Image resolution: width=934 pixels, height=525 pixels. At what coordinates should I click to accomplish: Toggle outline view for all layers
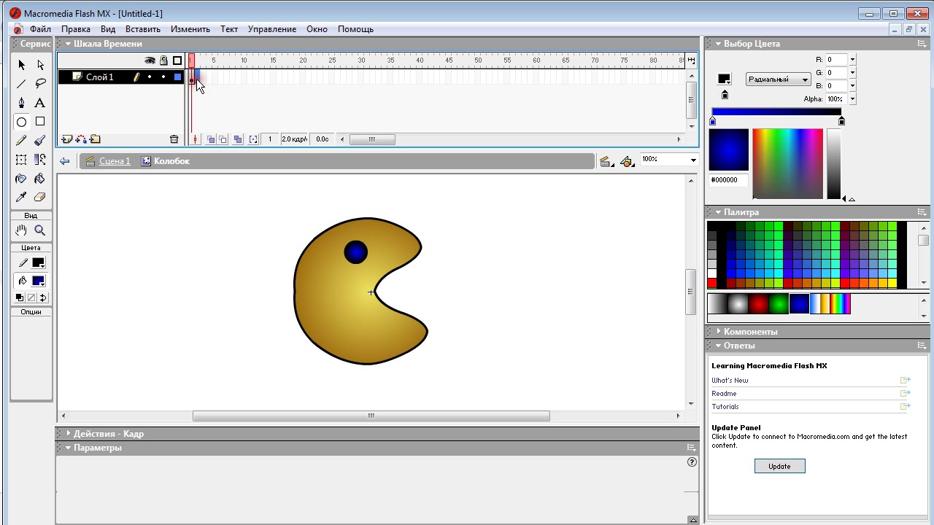(x=177, y=61)
